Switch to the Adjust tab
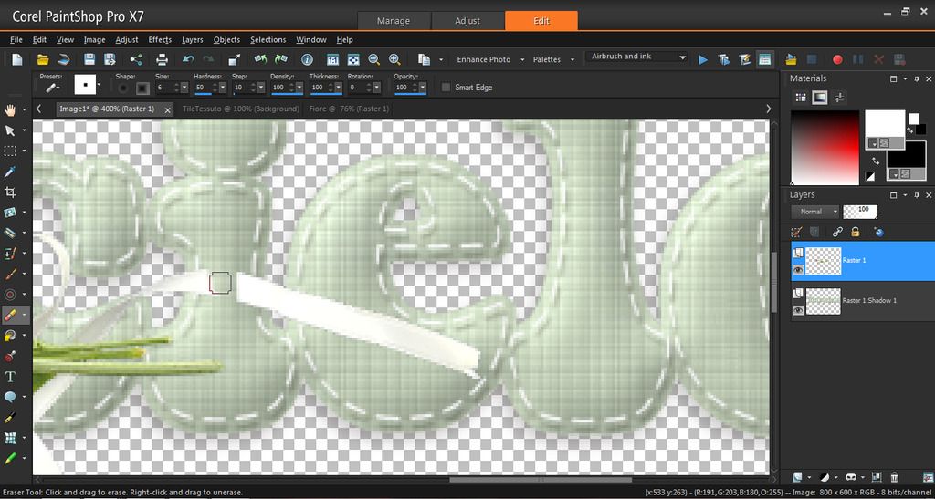 467,21
